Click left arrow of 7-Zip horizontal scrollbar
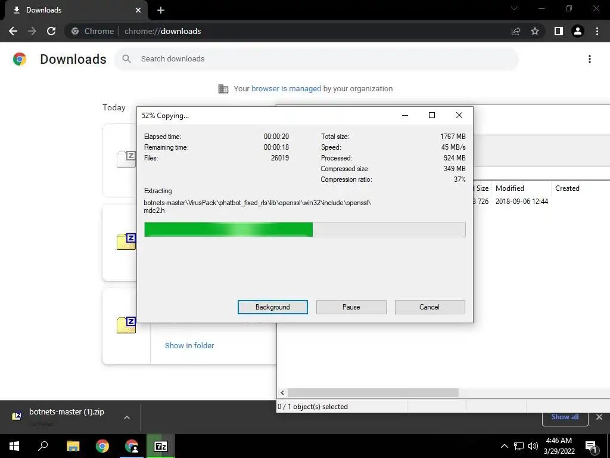The image size is (610, 458). coord(282,392)
